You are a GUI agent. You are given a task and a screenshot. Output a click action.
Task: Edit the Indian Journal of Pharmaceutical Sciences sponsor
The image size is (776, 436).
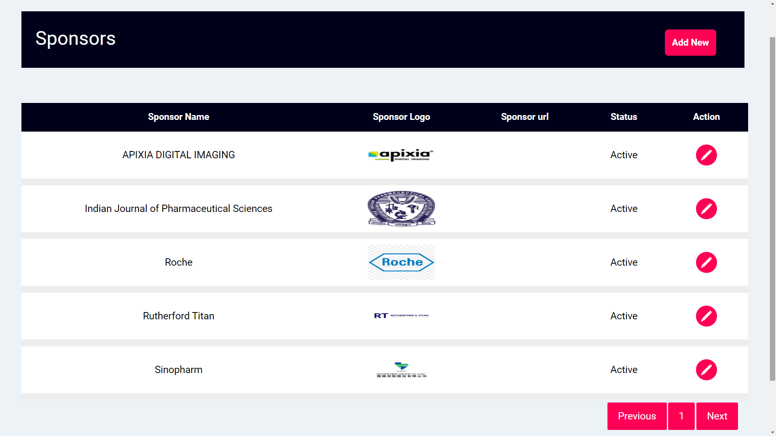706,209
